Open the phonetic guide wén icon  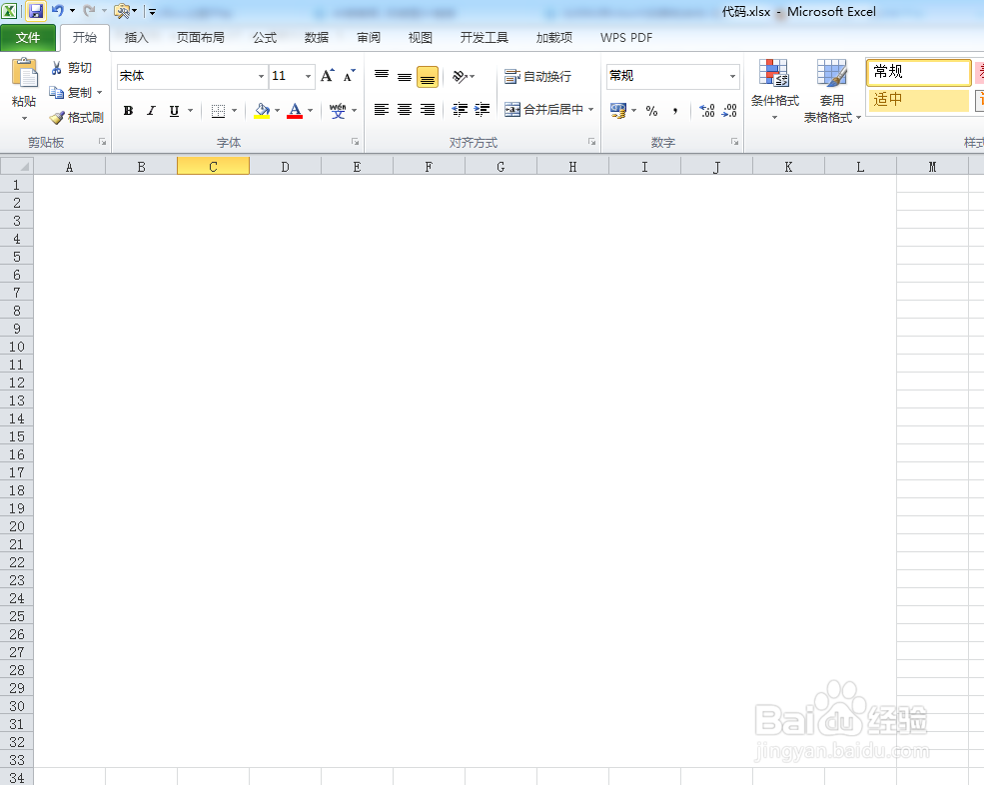(338, 111)
